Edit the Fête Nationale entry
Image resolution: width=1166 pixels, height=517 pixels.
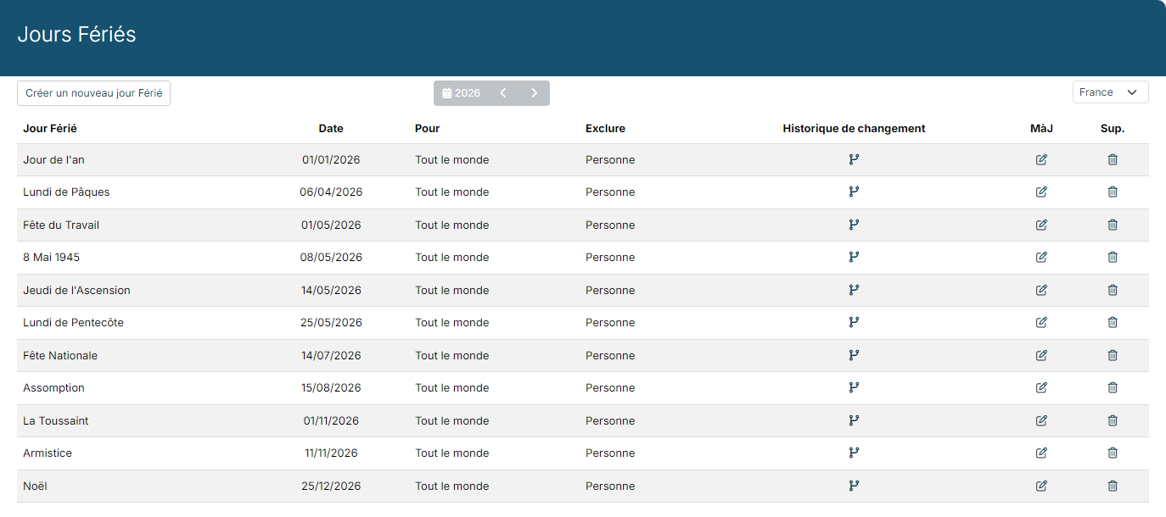(1041, 355)
